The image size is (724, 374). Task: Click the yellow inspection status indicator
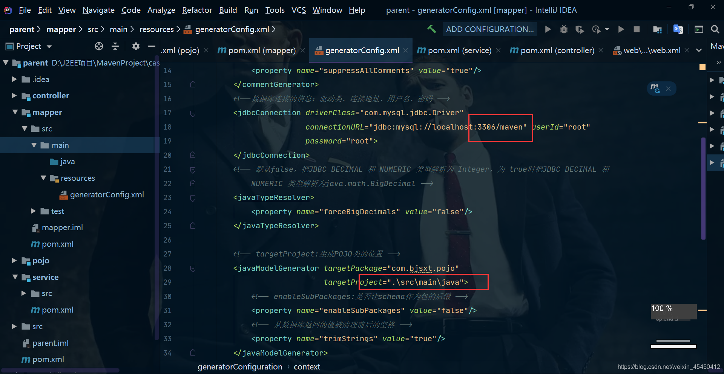click(702, 67)
